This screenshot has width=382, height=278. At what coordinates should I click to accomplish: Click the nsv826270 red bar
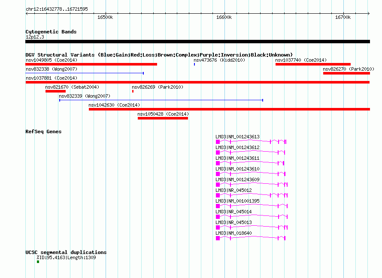(346, 73)
